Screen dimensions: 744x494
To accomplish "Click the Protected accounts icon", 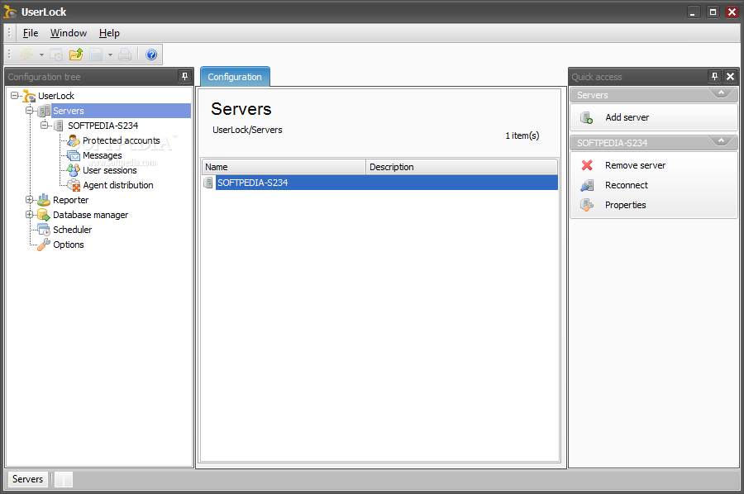I will tap(73, 140).
